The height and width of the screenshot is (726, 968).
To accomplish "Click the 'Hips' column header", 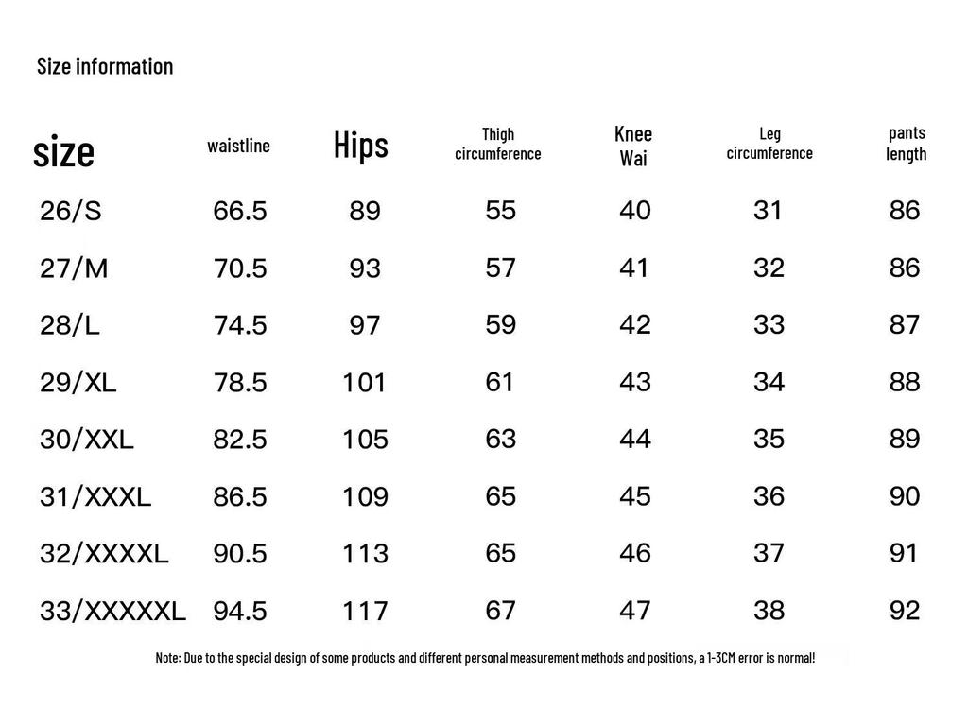I will click(361, 146).
